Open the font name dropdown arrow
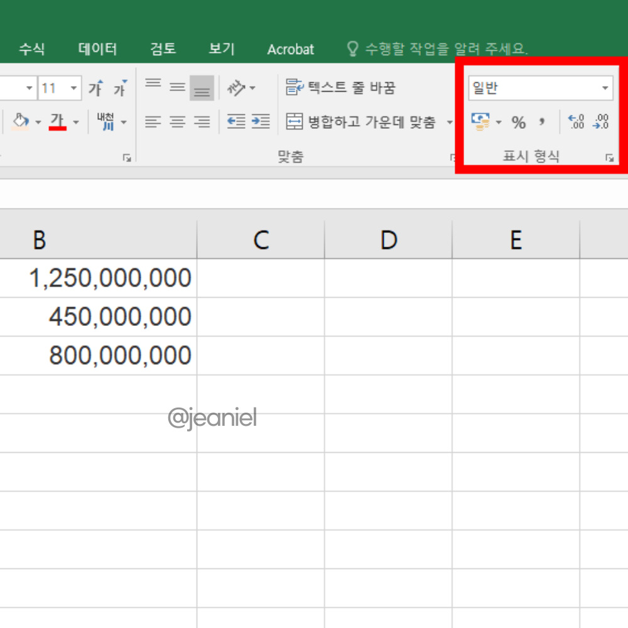This screenshot has width=628, height=628. pos(30,88)
